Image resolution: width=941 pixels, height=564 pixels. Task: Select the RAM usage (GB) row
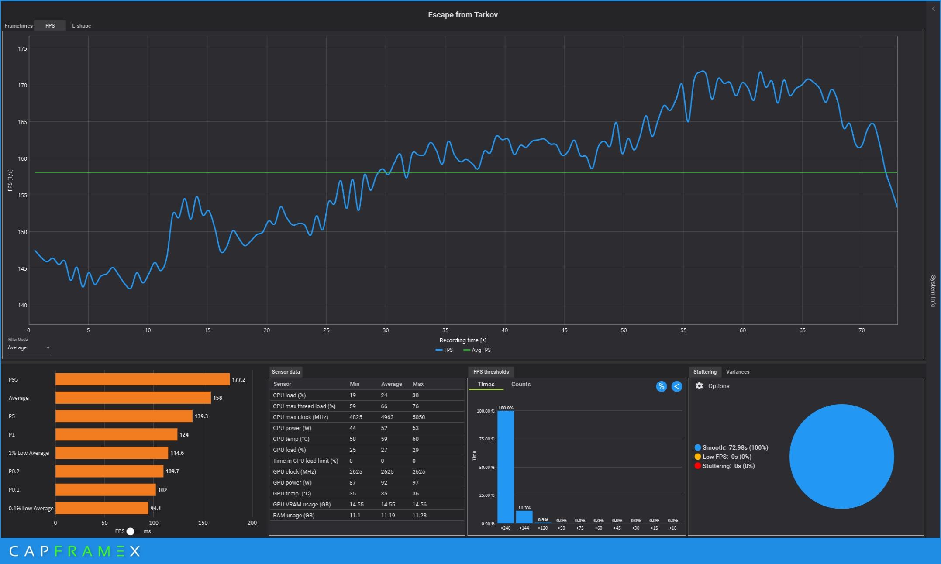[367, 515]
